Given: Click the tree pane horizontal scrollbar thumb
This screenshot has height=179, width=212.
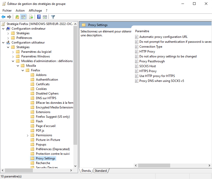Looking at the screenshot, I should pyautogui.click(x=19, y=170).
